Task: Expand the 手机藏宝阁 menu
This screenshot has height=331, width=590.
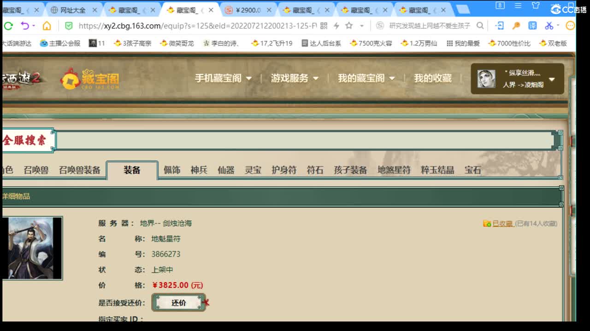Action: (223, 78)
